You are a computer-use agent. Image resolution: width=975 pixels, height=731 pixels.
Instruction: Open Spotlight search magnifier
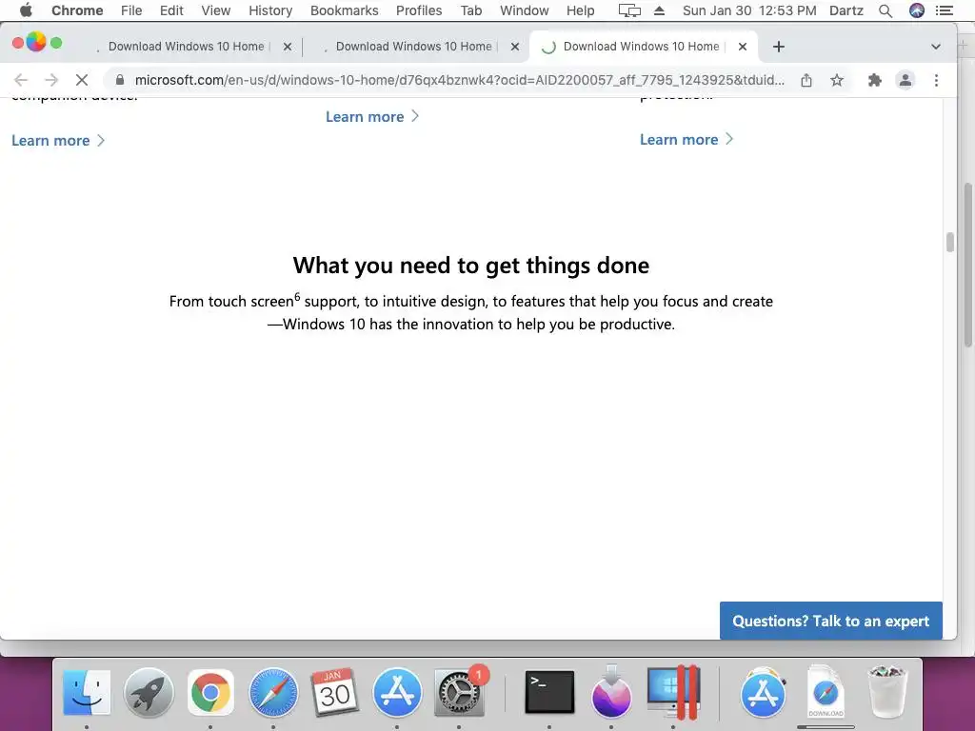(885, 10)
